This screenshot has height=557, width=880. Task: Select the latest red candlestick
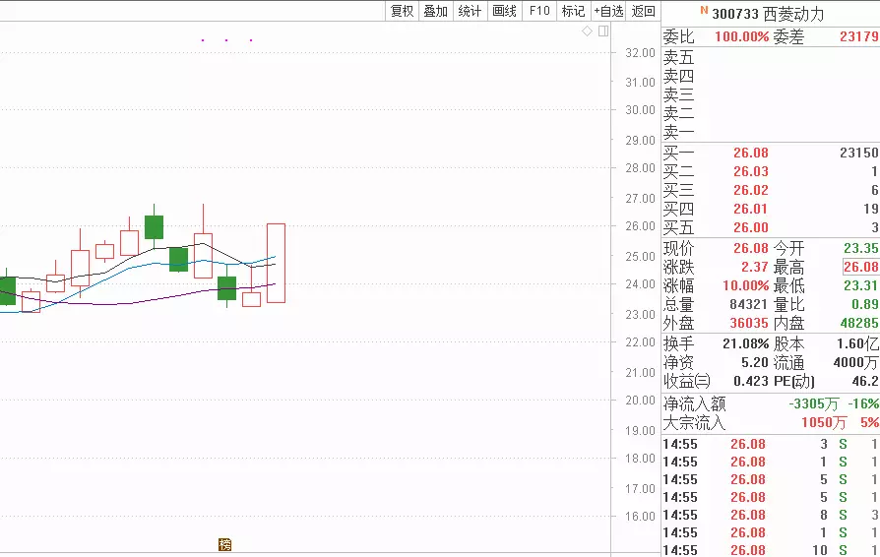pos(276,263)
